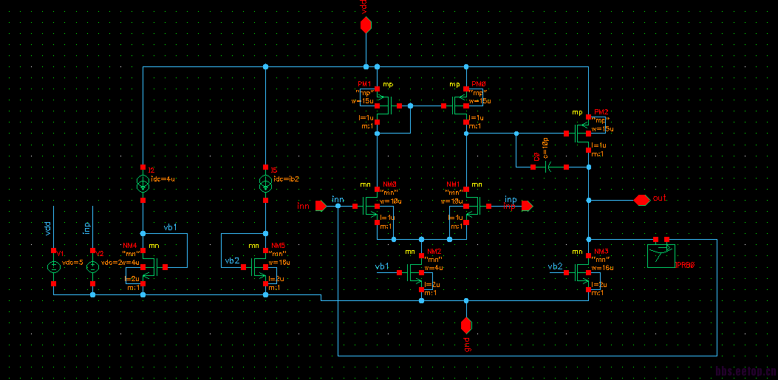
Task: Click the PM2 instance name
Action: click(x=601, y=112)
